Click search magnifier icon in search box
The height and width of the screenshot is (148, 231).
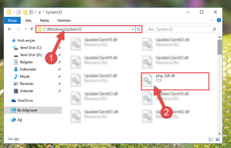coord(214,29)
